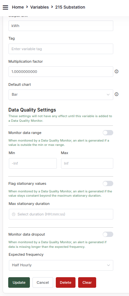Click the Cancel button

pyautogui.click(x=43, y=282)
